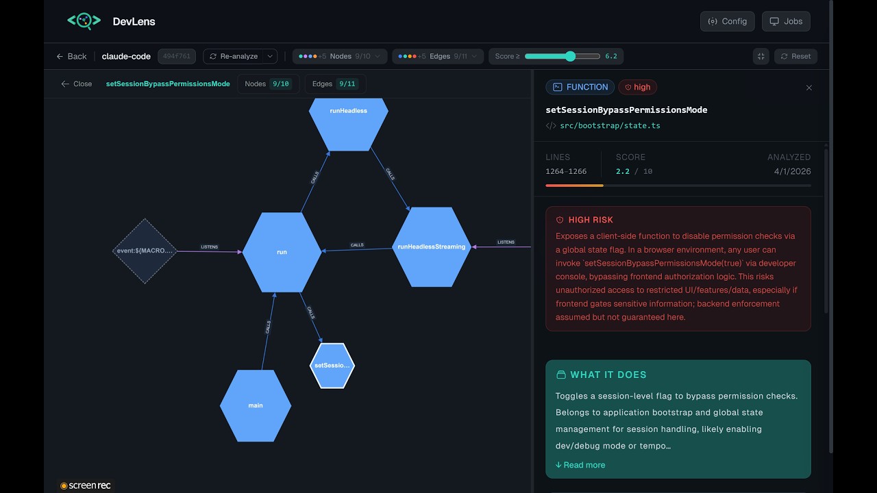Viewport: 877px width, 493px height.
Task: Select the runHeadlessStreaming hexagon node
Action: 432,246
